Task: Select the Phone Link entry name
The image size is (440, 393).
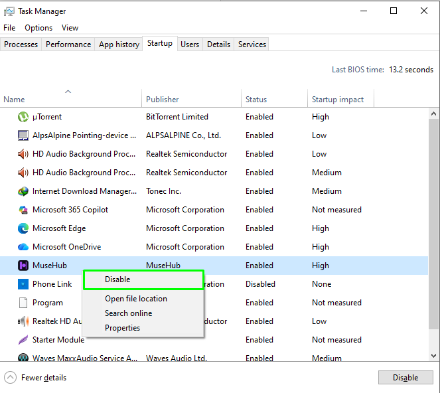Action: [x=52, y=284]
